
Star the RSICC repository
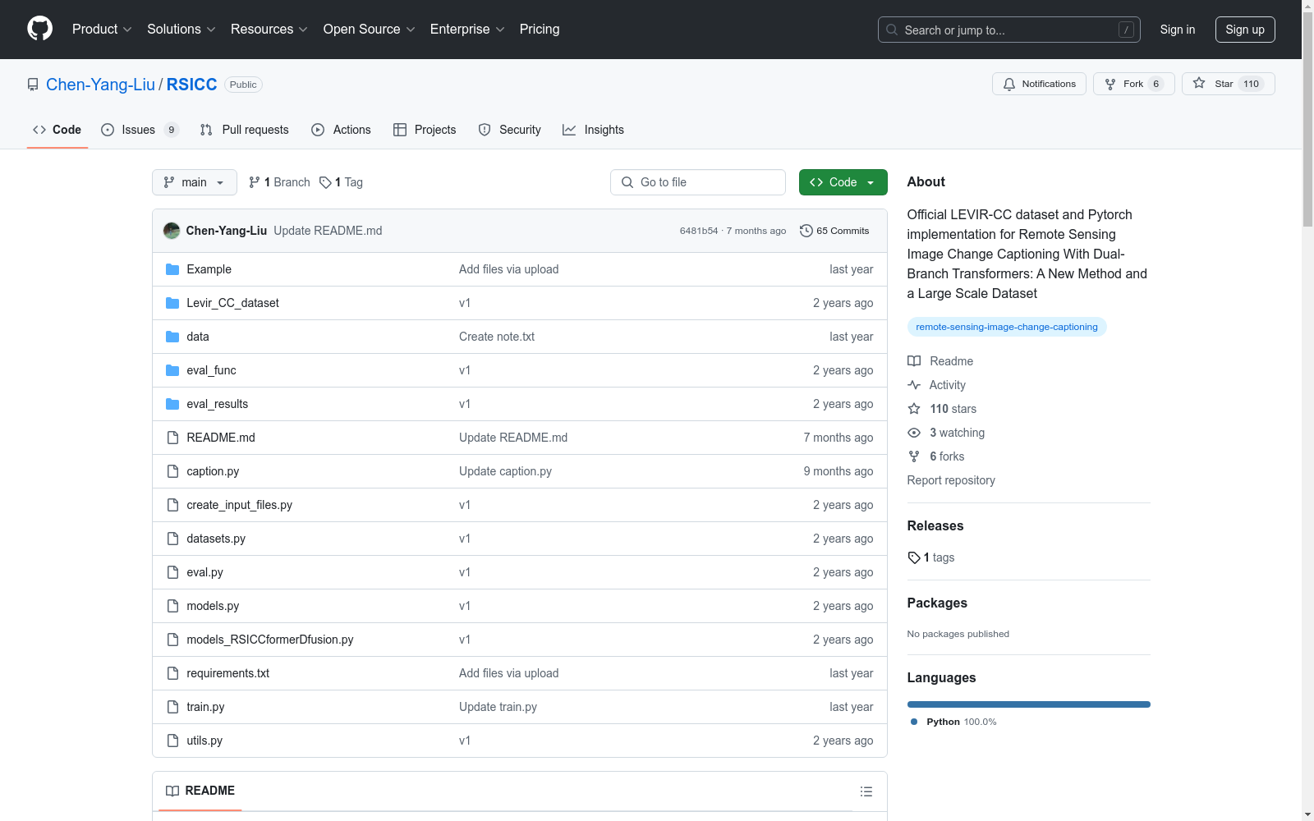coord(1227,84)
